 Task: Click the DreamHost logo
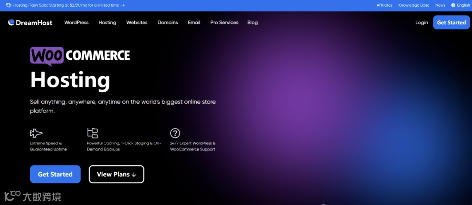pos(31,23)
